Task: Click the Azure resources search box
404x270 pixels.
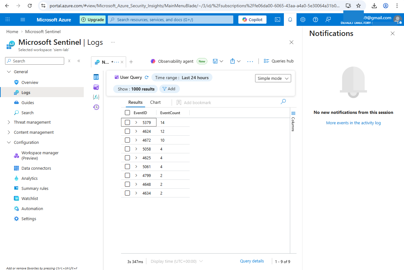Action: click(171, 20)
